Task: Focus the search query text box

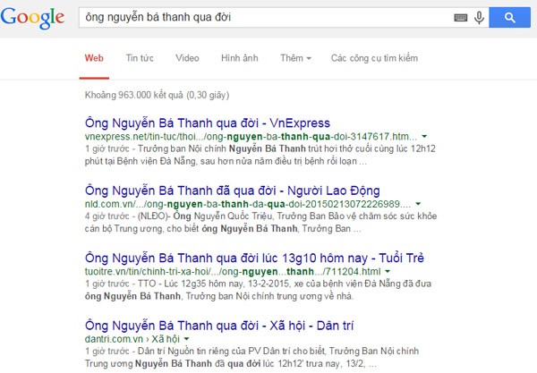Action: [x=266, y=18]
